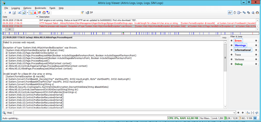This screenshot has height=122, width=261.
Task: Open the Logging menu
Action: coord(16,8)
